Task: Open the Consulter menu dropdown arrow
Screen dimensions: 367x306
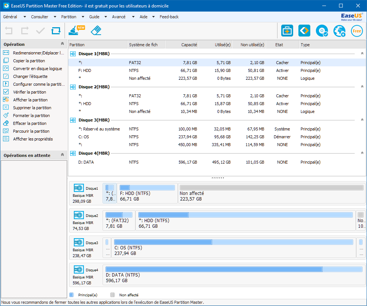Action: click(x=55, y=17)
